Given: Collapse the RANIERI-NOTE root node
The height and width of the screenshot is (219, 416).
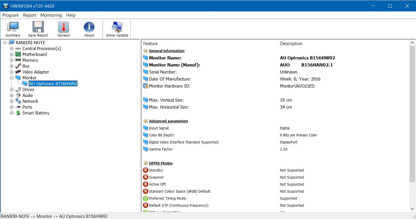Looking at the screenshot, I should coord(5,43).
